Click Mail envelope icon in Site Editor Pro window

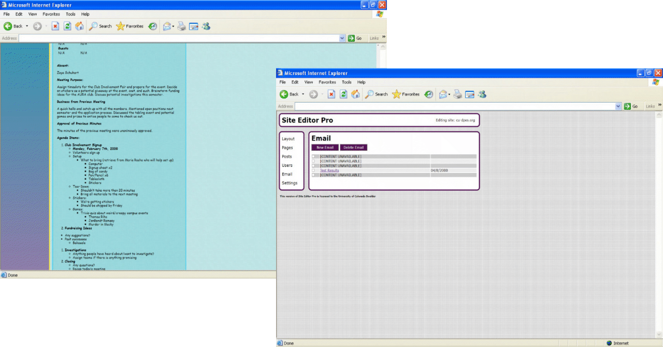pyautogui.click(x=442, y=94)
